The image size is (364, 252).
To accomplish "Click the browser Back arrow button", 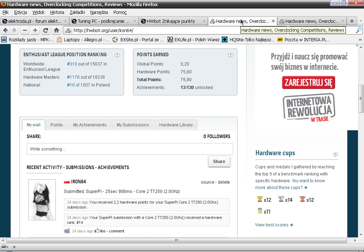I will [6, 30].
